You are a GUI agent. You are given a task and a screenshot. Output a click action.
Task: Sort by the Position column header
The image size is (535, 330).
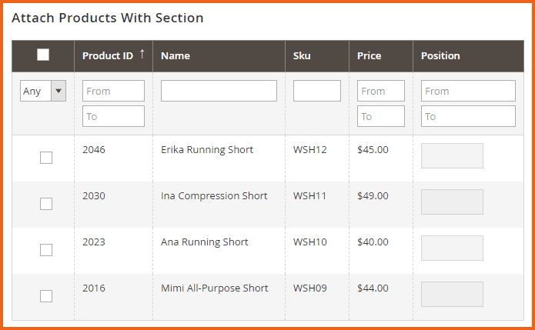click(x=440, y=55)
